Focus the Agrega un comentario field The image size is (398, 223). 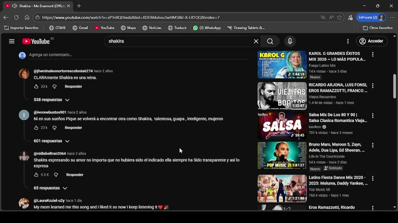click(138, 55)
